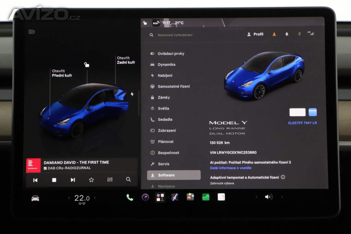Image resolution: width=351 pixels, height=234 pixels.
Task: Open notifications bell icon
Action: point(287,34)
